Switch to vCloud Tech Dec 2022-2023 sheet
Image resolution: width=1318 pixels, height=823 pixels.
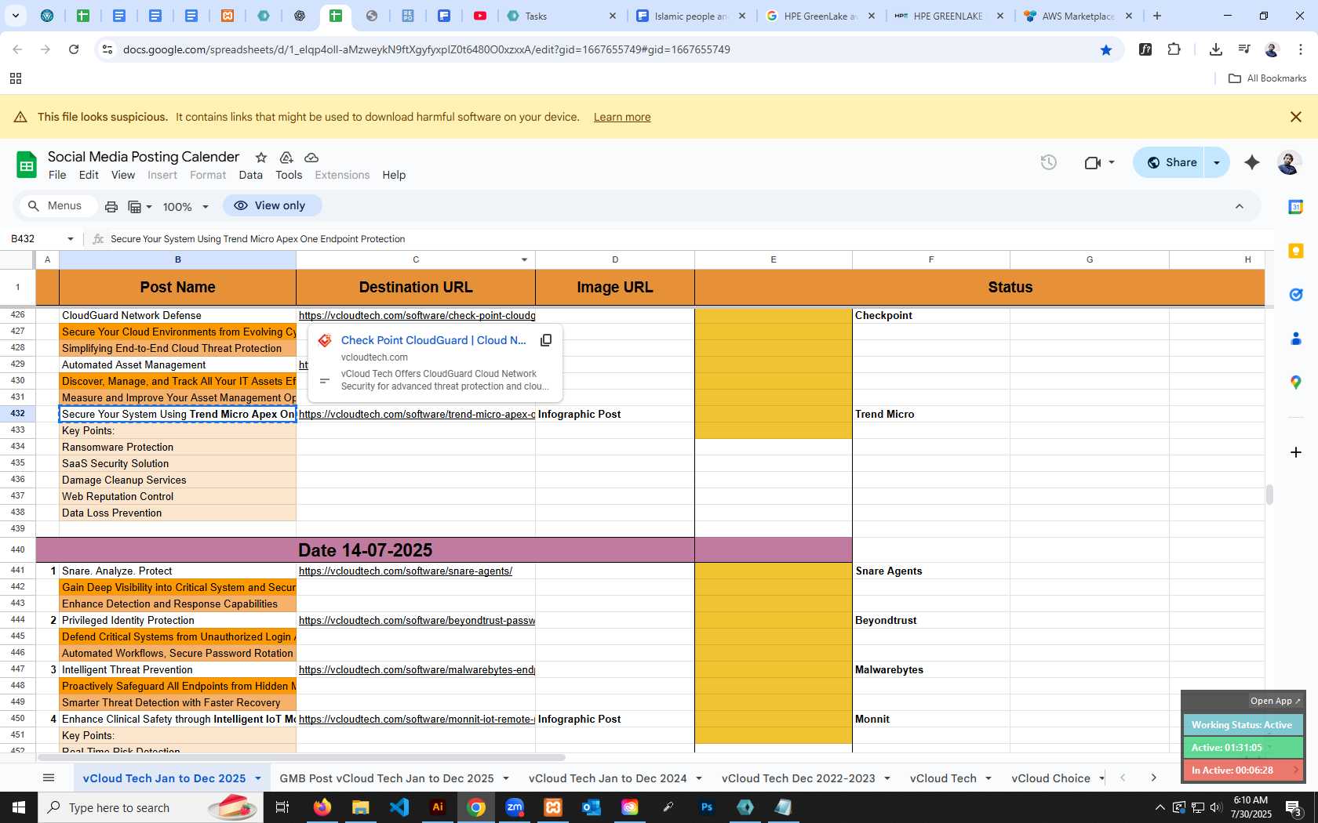(x=798, y=778)
